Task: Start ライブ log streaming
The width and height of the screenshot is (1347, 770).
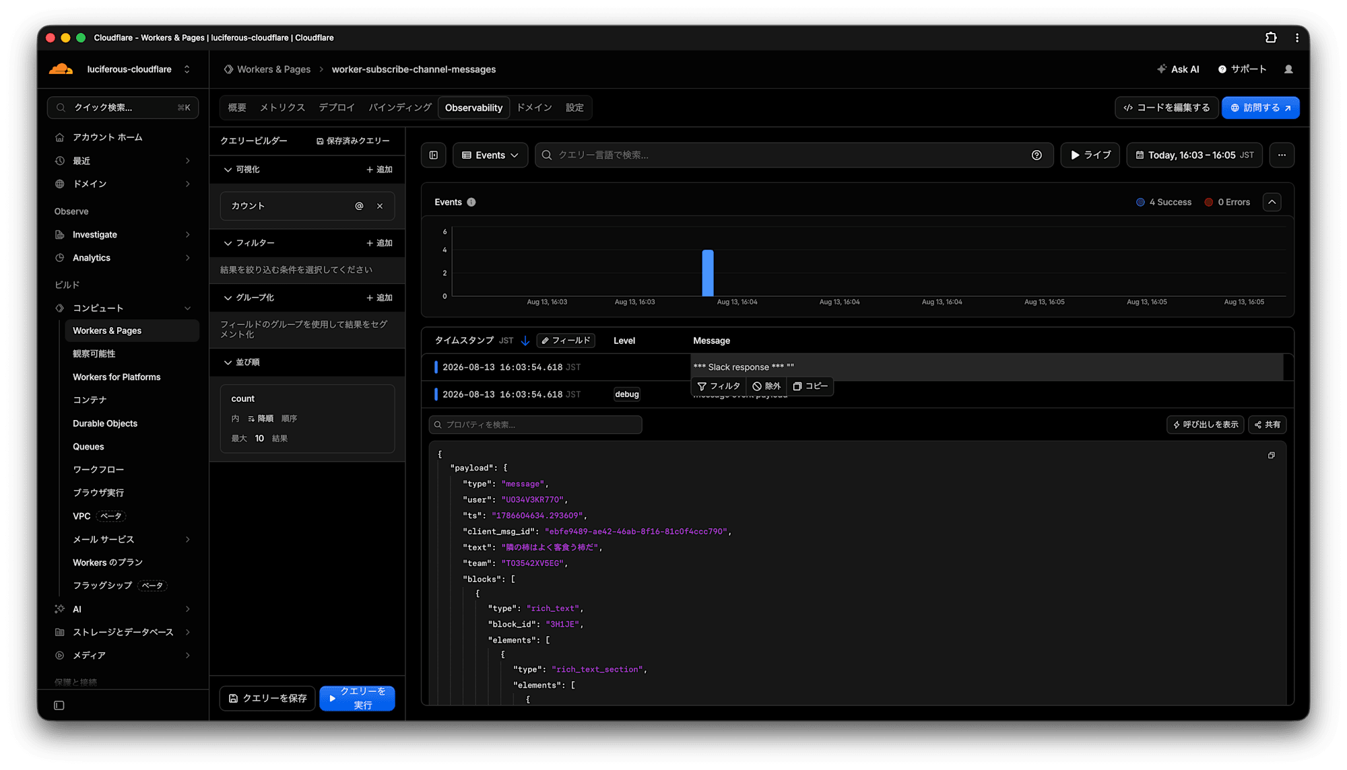Action: (x=1090, y=155)
